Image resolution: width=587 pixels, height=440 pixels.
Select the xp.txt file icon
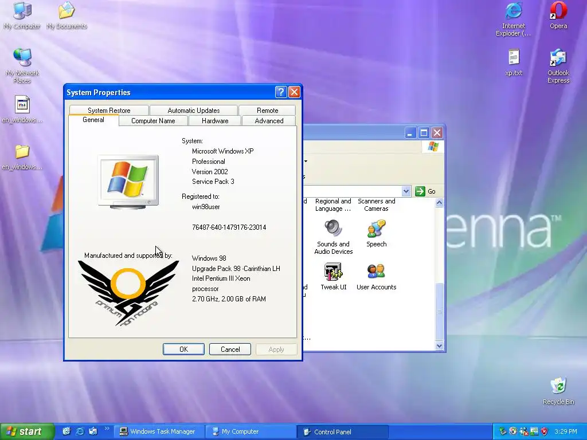[514, 62]
